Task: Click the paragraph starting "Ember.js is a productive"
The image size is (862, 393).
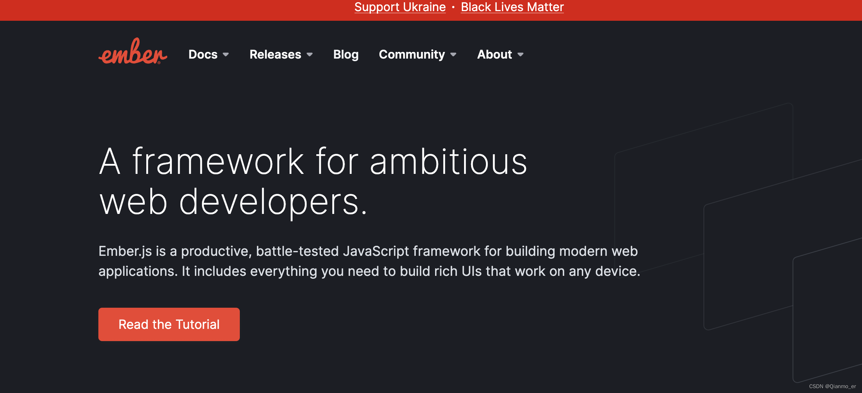Action: [369, 261]
